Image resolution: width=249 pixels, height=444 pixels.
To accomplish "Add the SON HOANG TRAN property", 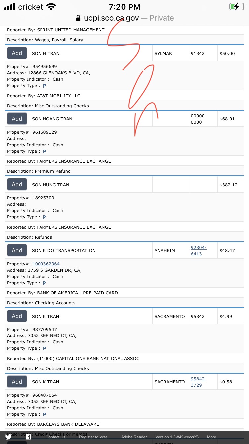I will [x=17, y=119].
